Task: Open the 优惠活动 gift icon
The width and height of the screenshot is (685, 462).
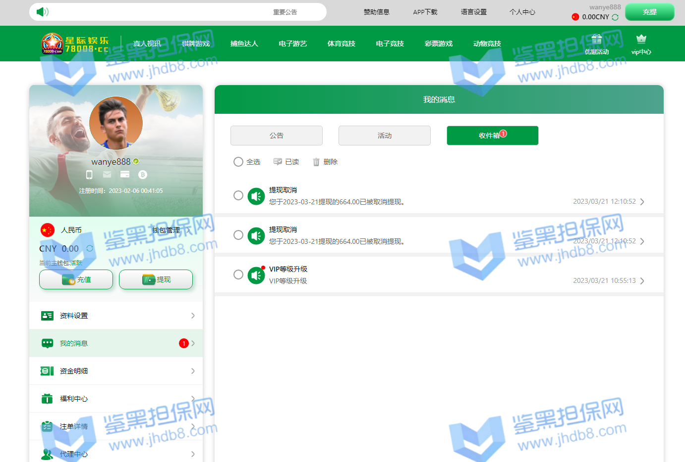Action: tap(596, 40)
